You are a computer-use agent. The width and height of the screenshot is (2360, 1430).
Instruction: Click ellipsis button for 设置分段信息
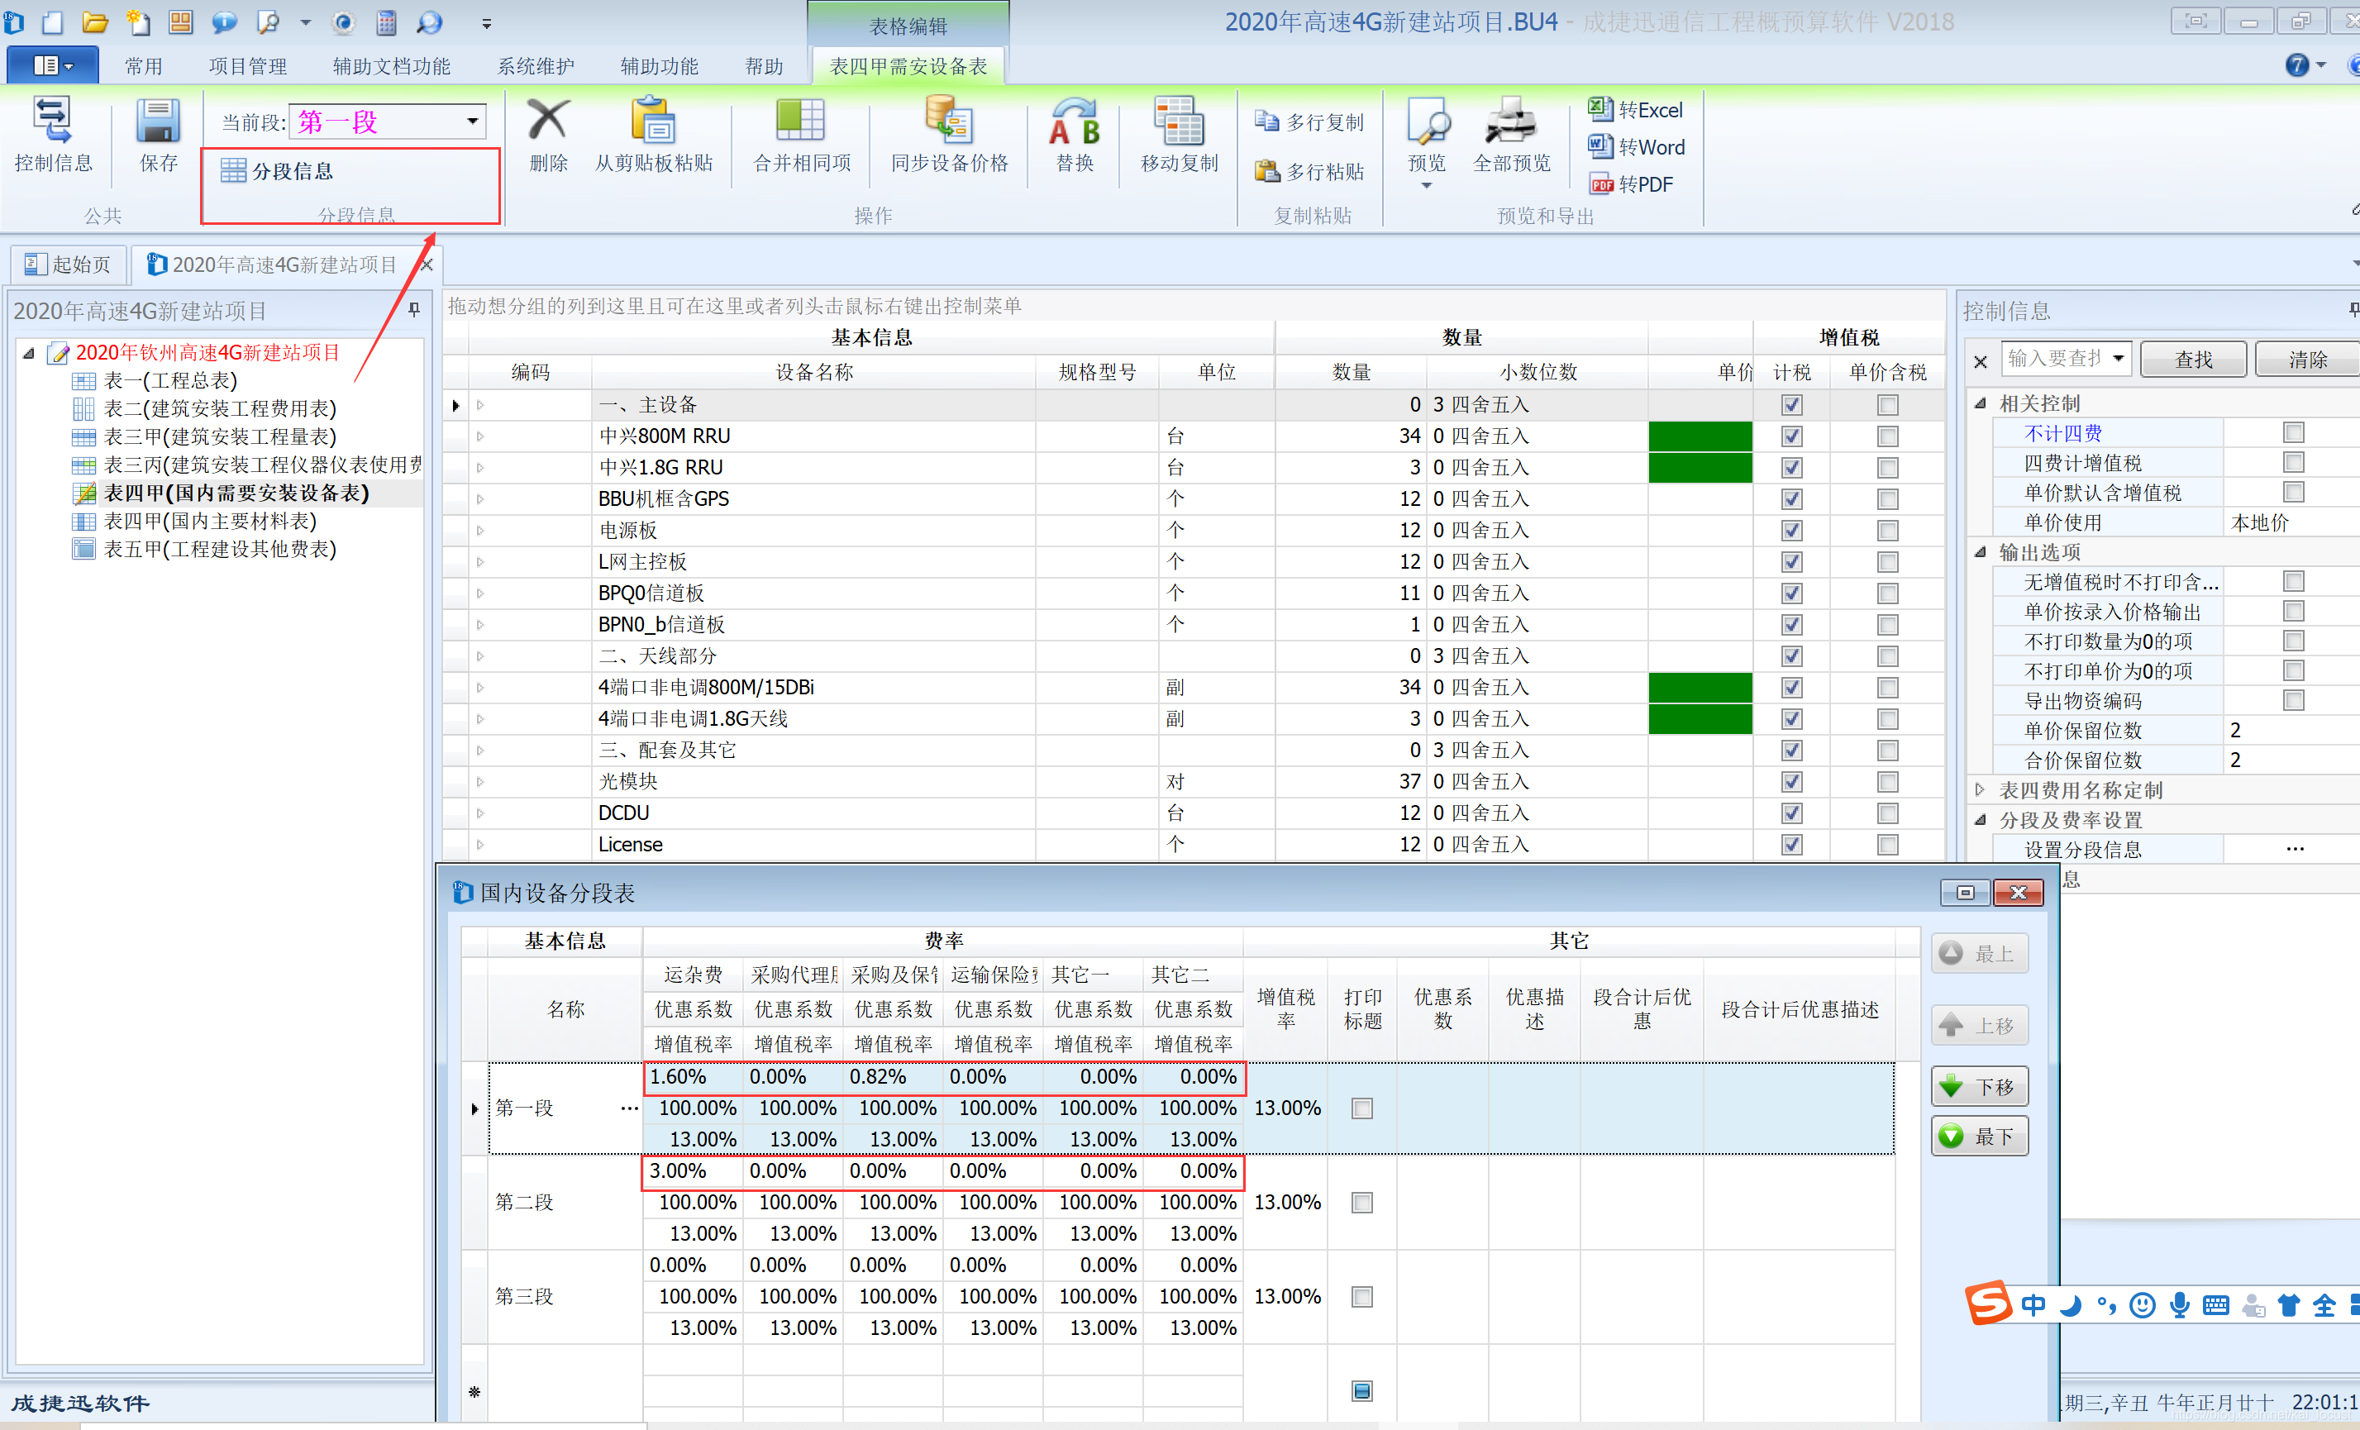click(2294, 849)
